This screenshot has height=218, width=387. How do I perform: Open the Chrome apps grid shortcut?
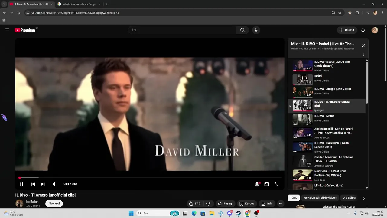[4, 20]
